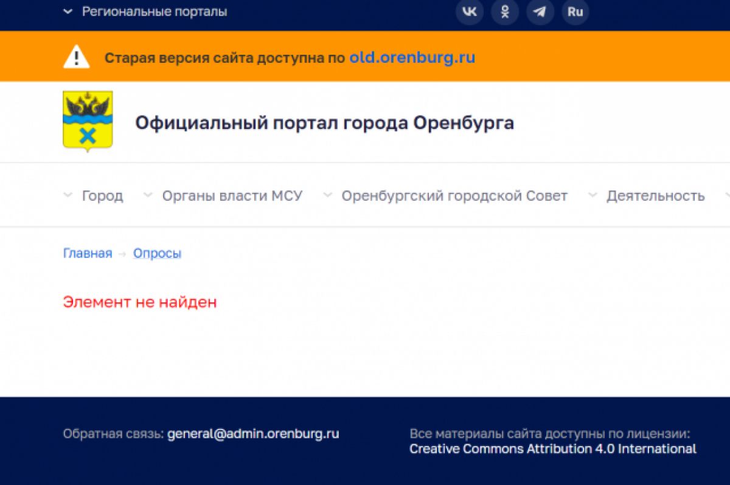Open the VK social network icon
The height and width of the screenshot is (485, 730).
click(x=469, y=12)
